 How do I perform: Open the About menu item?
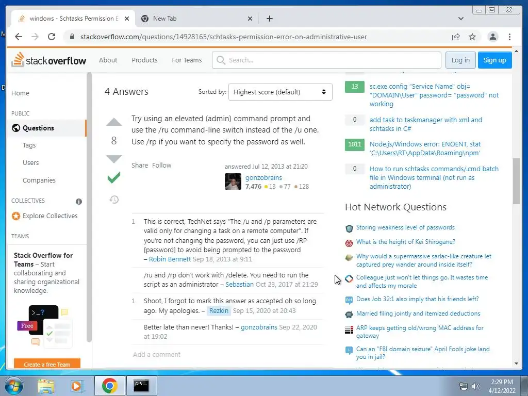coord(108,60)
